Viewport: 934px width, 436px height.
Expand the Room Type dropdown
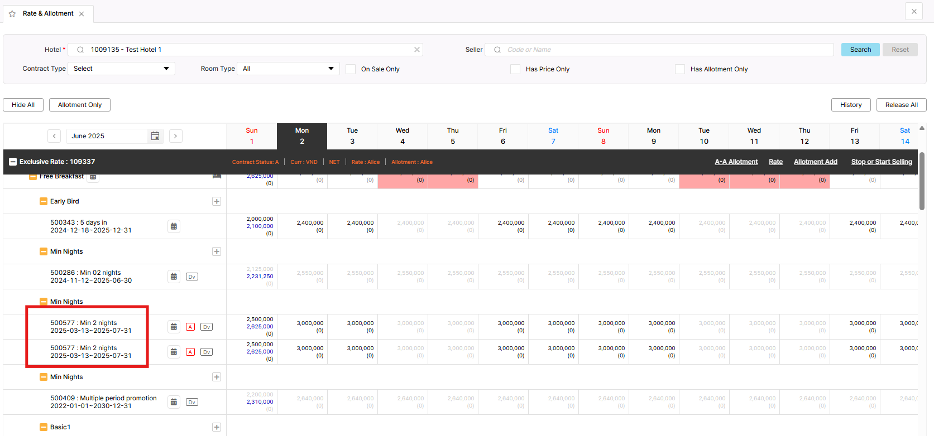[288, 69]
